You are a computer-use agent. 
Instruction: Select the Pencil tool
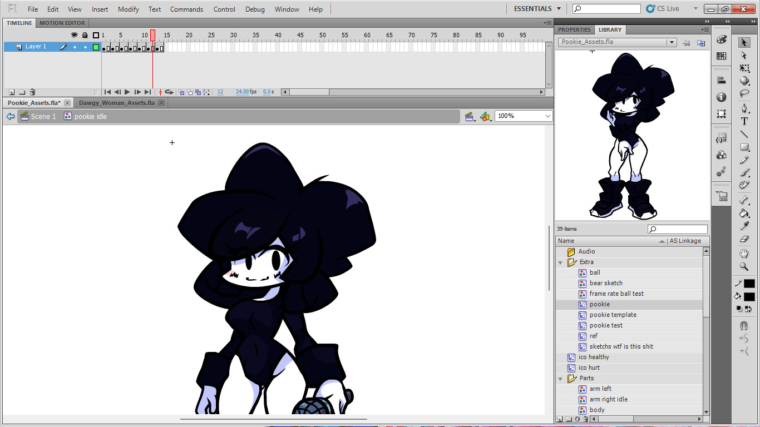click(x=744, y=160)
